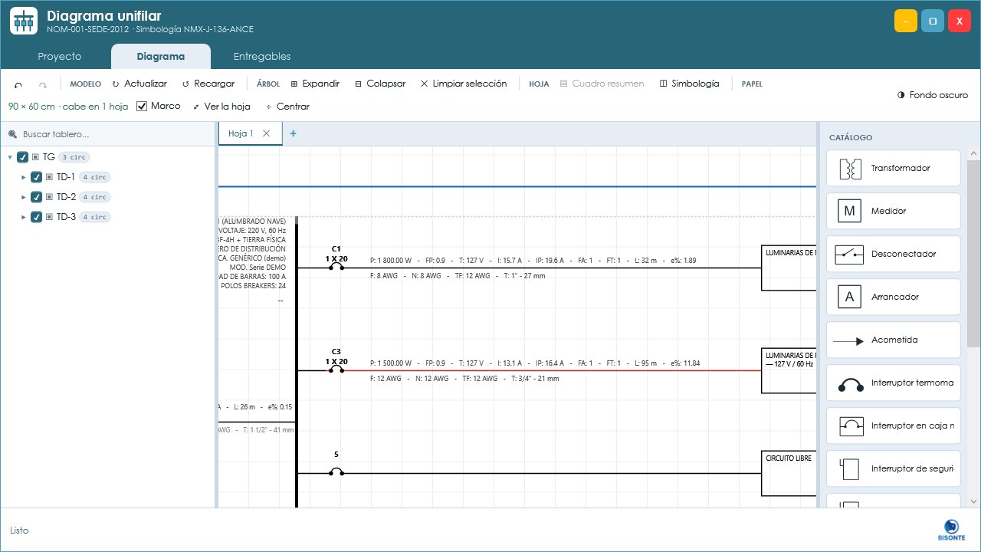This screenshot has width=981, height=552.
Task: Expand the TD-1 tree node
Action: coord(24,177)
